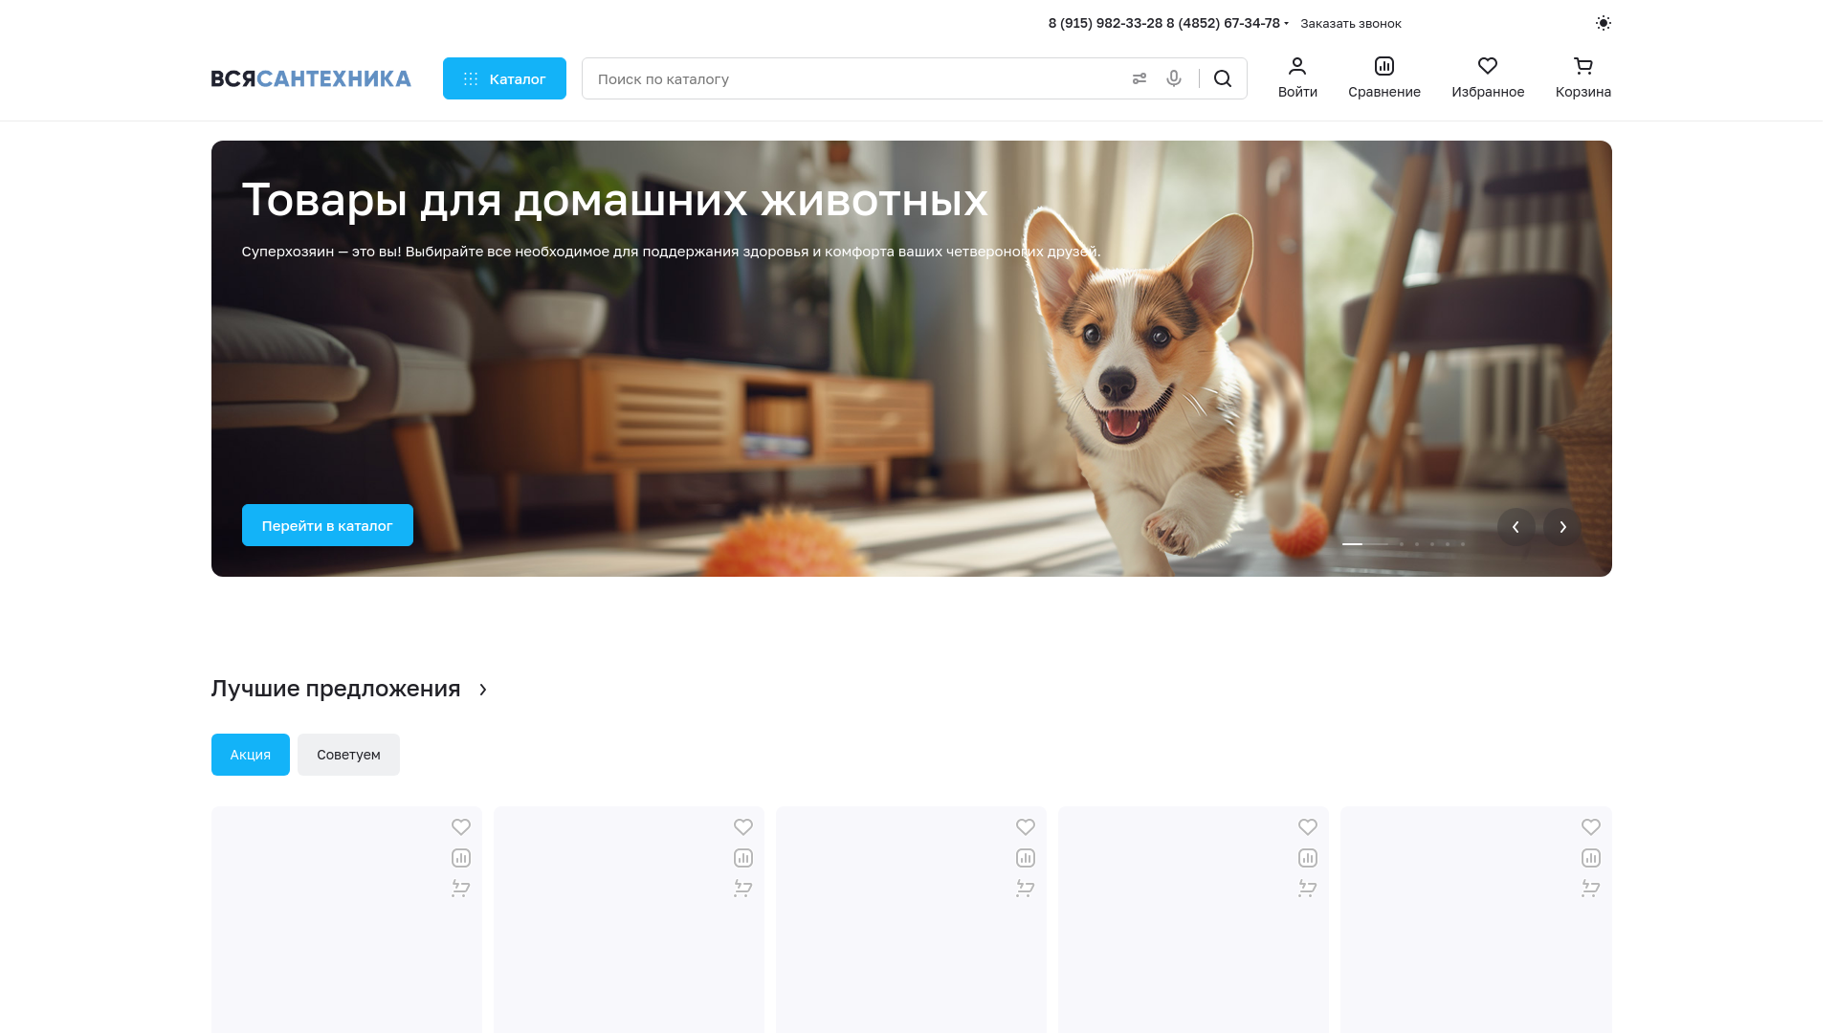Favorite the second product card via heart
The width and height of the screenshot is (1837, 1033).
(x=743, y=826)
